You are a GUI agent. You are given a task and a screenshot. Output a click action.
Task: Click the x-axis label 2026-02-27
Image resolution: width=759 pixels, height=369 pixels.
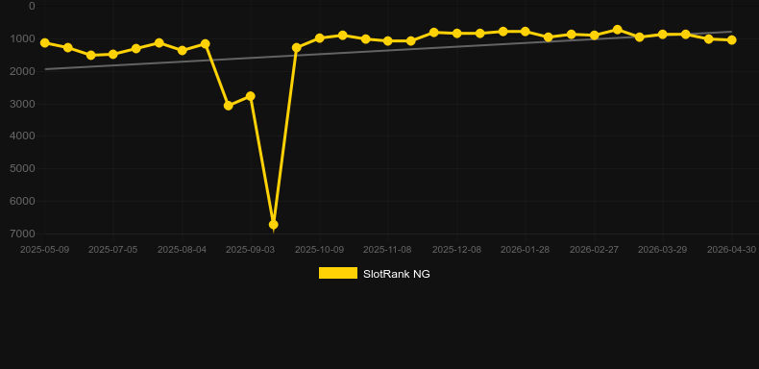click(x=594, y=250)
